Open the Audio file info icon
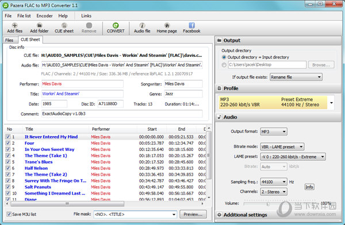Image resolution: width=345 pixels, height=225 pixels. (142, 25)
